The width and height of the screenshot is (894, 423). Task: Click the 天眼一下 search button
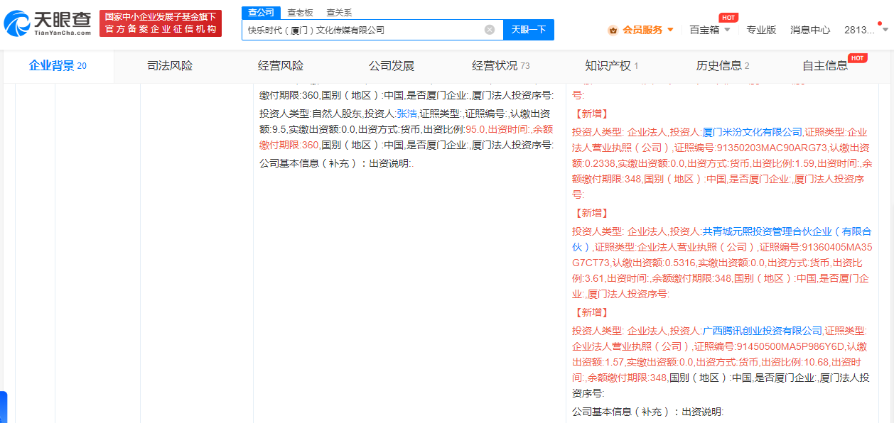529,29
